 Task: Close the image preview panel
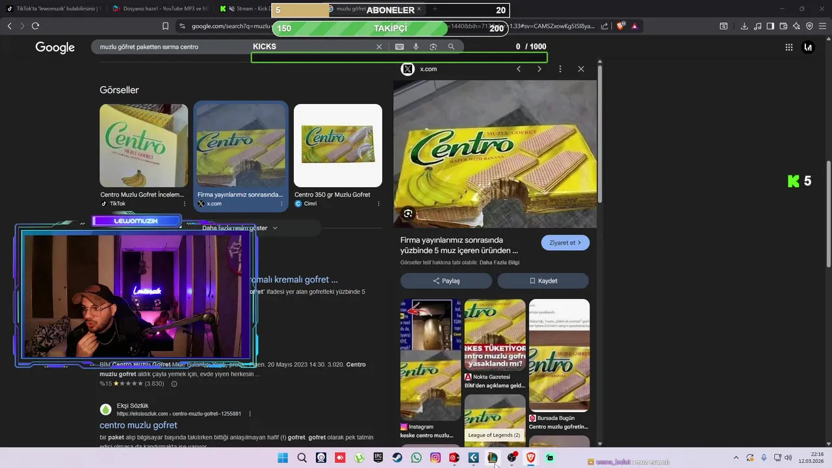[x=581, y=69]
